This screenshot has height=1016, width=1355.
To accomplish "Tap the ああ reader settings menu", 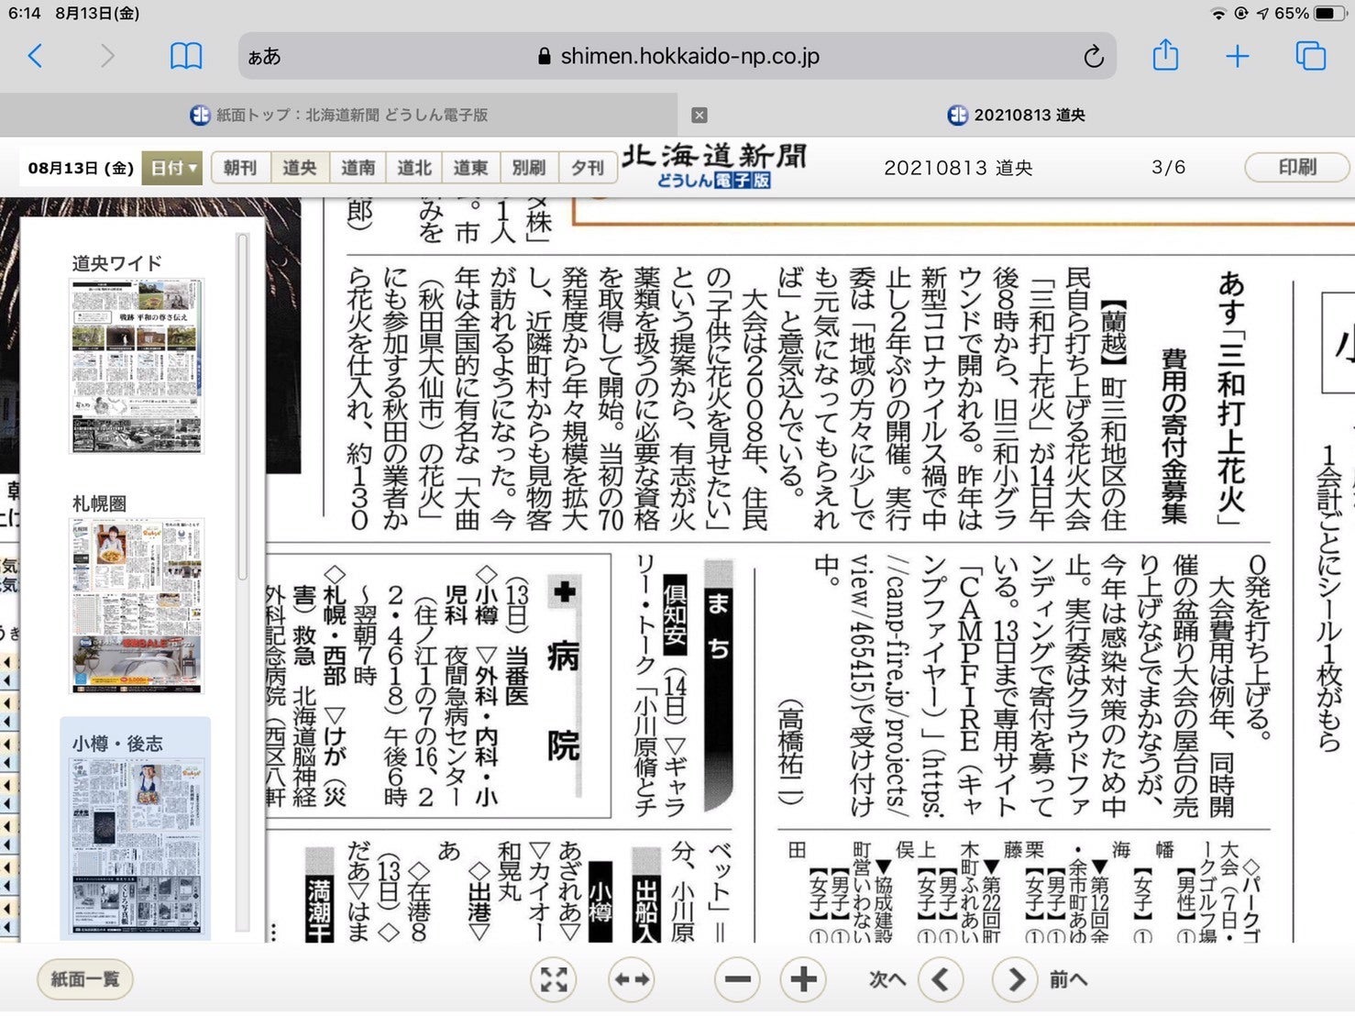I will point(264,57).
